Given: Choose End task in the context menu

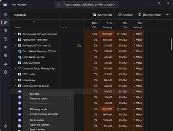Looking at the screenshot, I should click(48, 94).
